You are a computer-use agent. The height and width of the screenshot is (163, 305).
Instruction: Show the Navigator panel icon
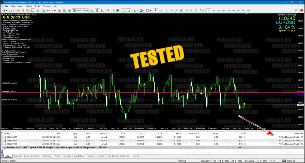[x=28, y=10]
